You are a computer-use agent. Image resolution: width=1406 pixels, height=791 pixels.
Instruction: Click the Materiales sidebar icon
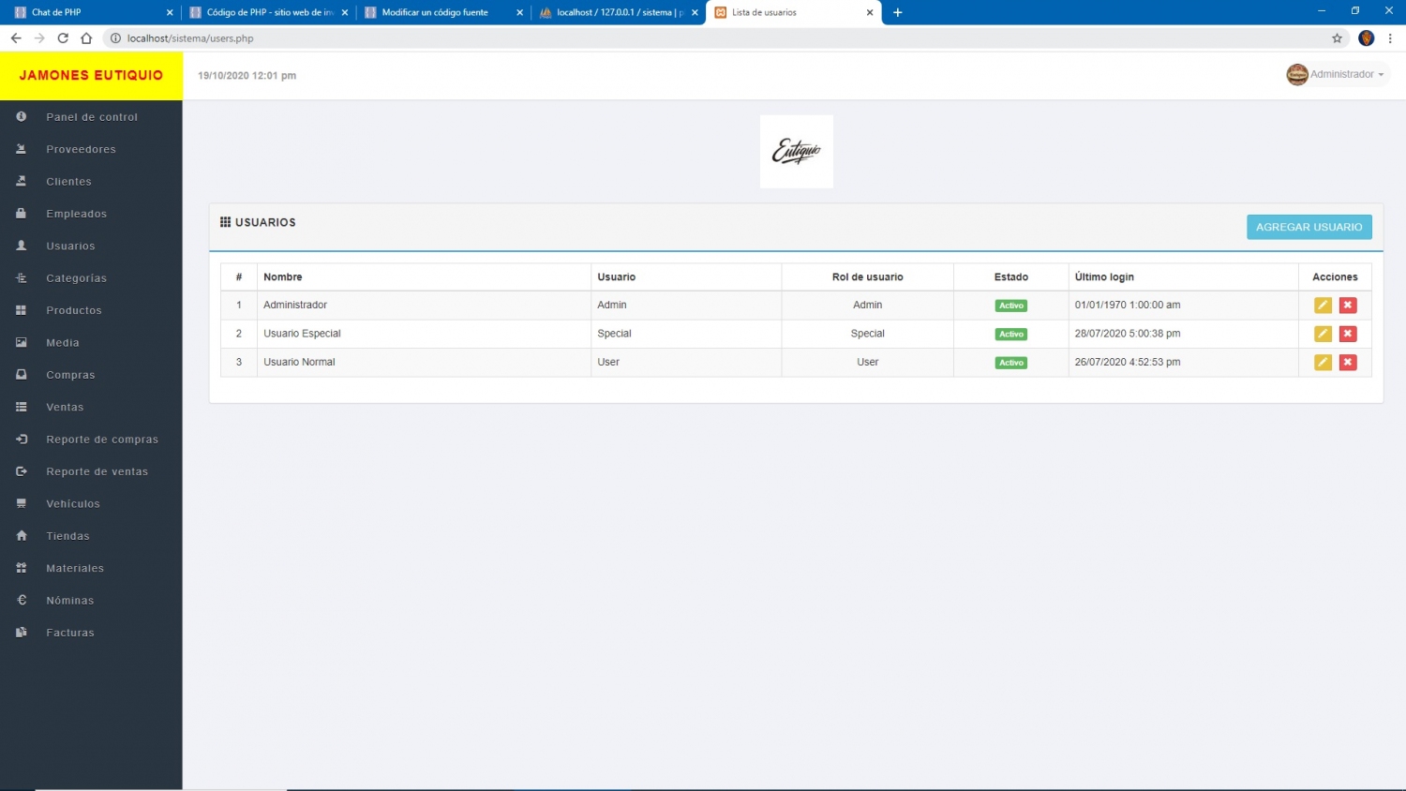[x=21, y=568]
